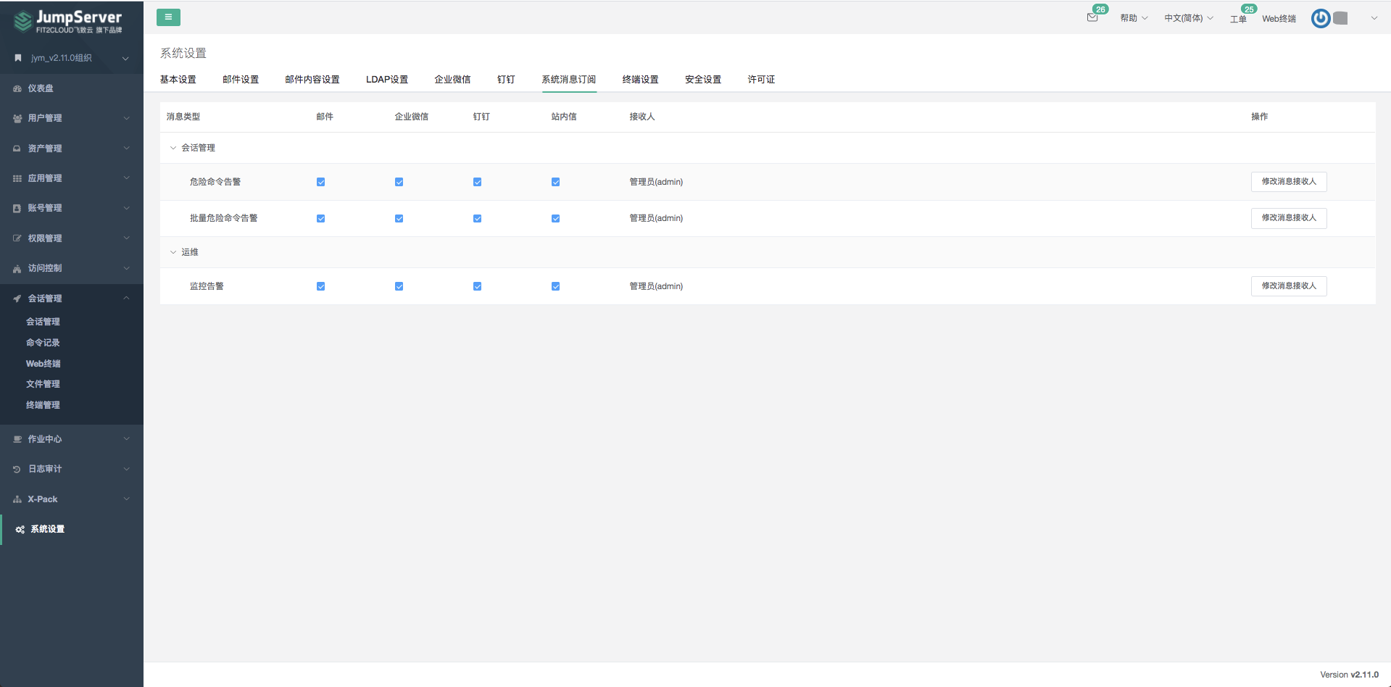
Task: Collapse the 会话管理 message section
Action: pos(173,147)
